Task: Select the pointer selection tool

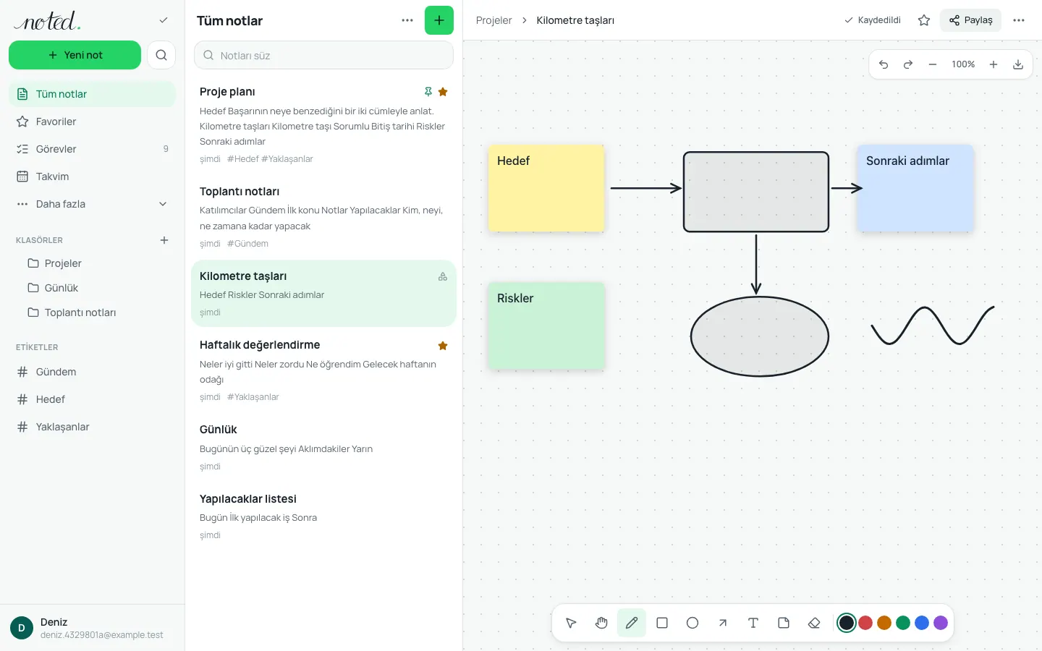Action: point(571,623)
